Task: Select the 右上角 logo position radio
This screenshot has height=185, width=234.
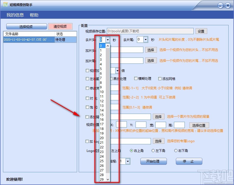Action: coord(131,151)
